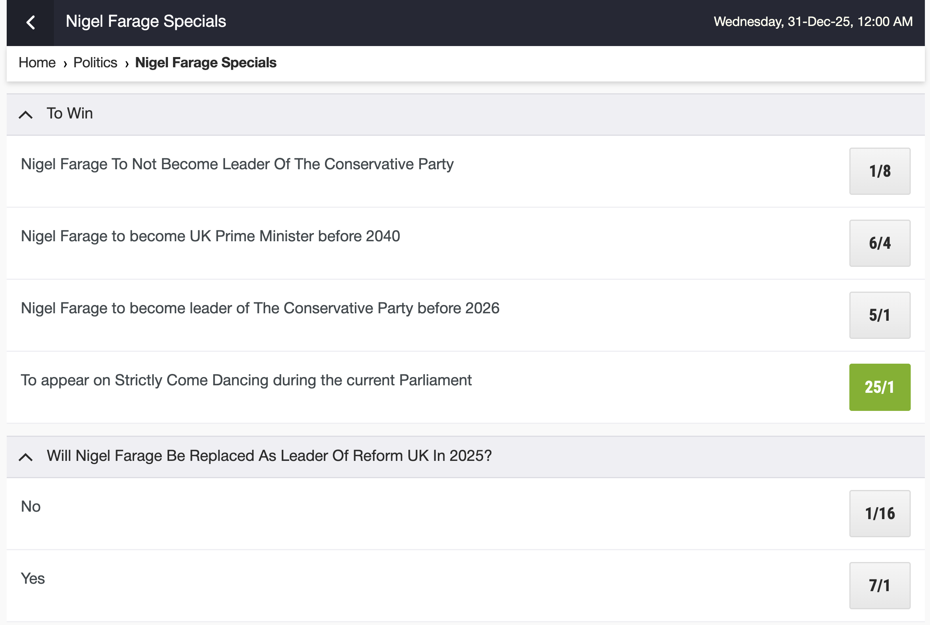
Task: Go back using the header arrow icon
Action: (30, 22)
